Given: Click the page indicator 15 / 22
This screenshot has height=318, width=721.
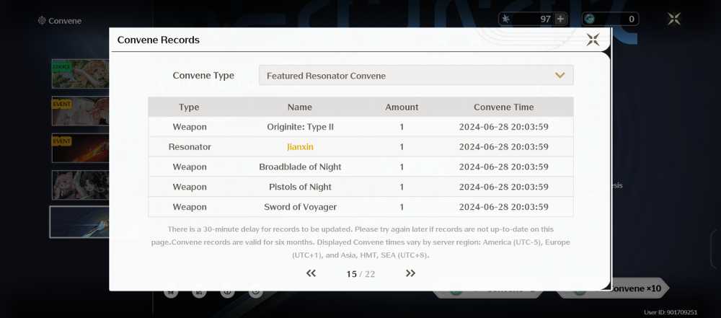Looking at the screenshot, I should [x=360, y=274].
